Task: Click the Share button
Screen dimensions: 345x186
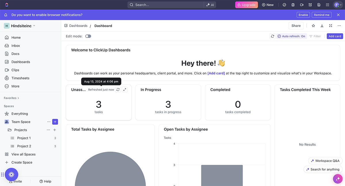Action: [x=296, y=26]
